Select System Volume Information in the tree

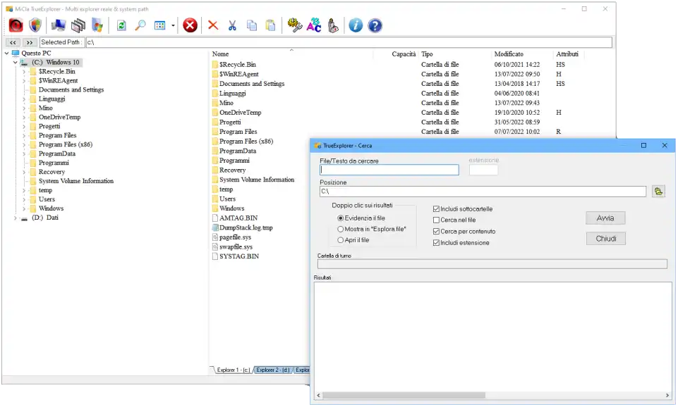click(76, 181)
